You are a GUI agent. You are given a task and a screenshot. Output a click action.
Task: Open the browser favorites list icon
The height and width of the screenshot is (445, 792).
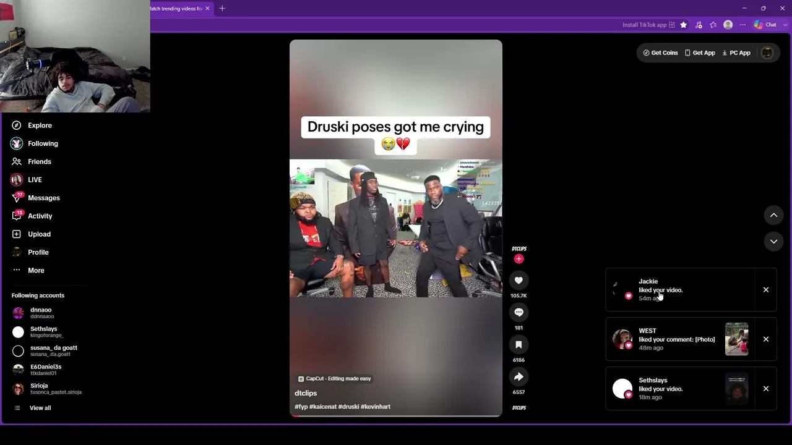(x=713, y=25)
